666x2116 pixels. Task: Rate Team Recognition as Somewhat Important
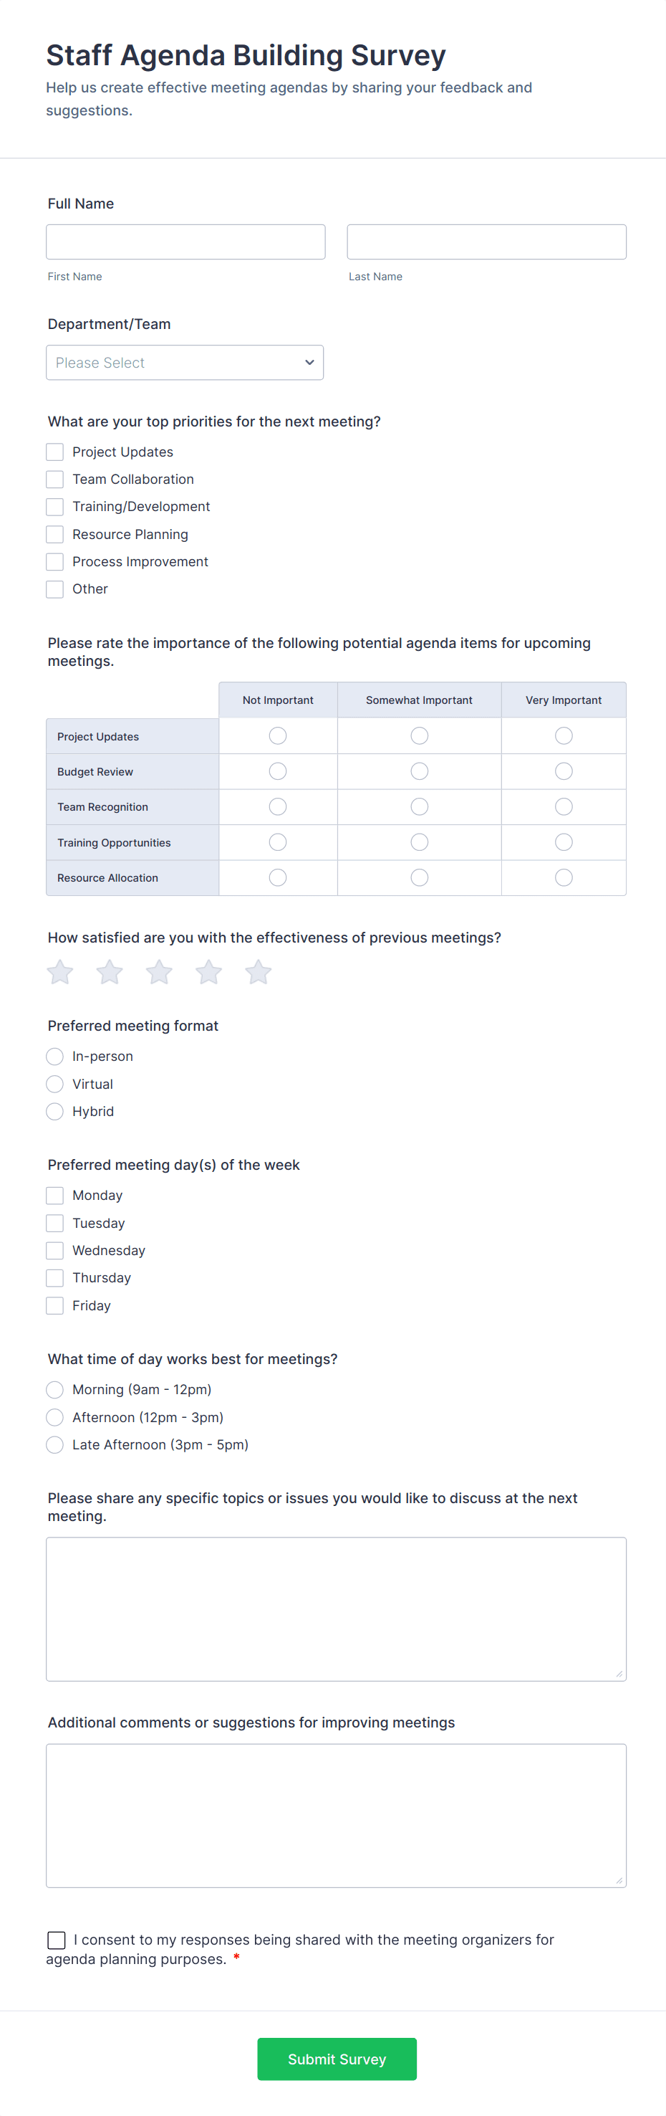coord(419,806)
